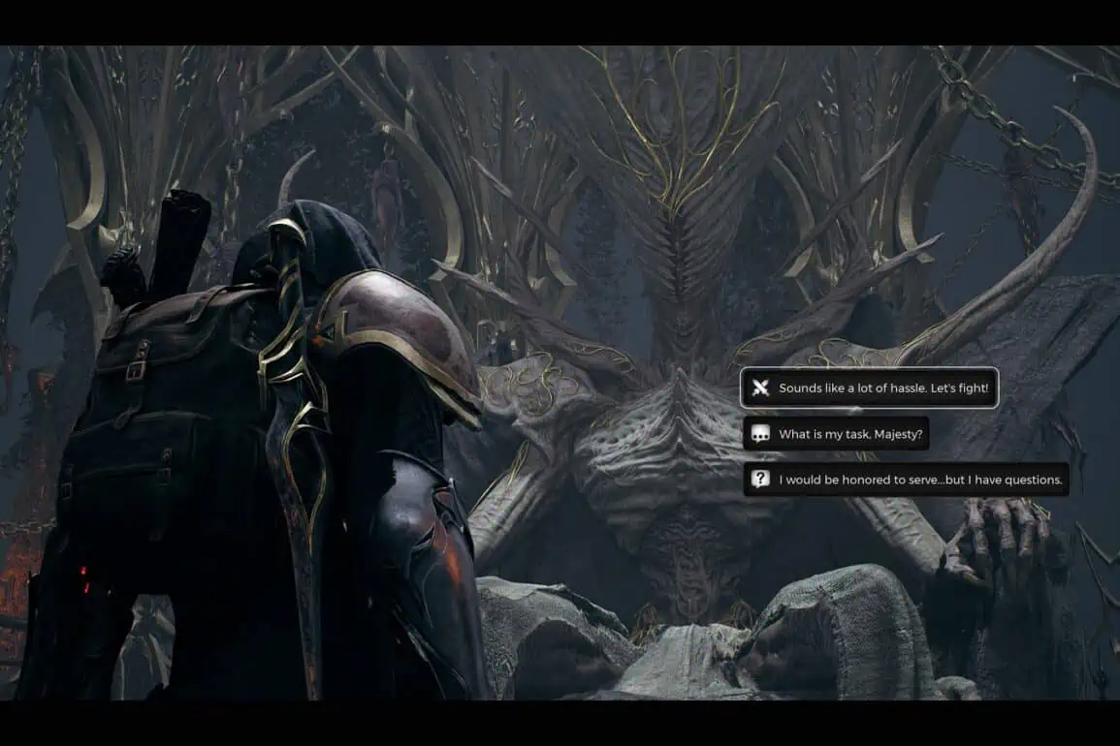Screen dimensions: 1120x746
Task: Select 'What is my task, Majesty?' dialogue option
Action: tap(836, 434)
